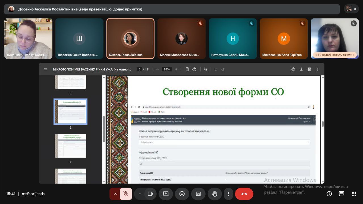Expand audio settings arrow next to microphone
The width and height of the screenshot is (363, 204).
click(115, 194)
